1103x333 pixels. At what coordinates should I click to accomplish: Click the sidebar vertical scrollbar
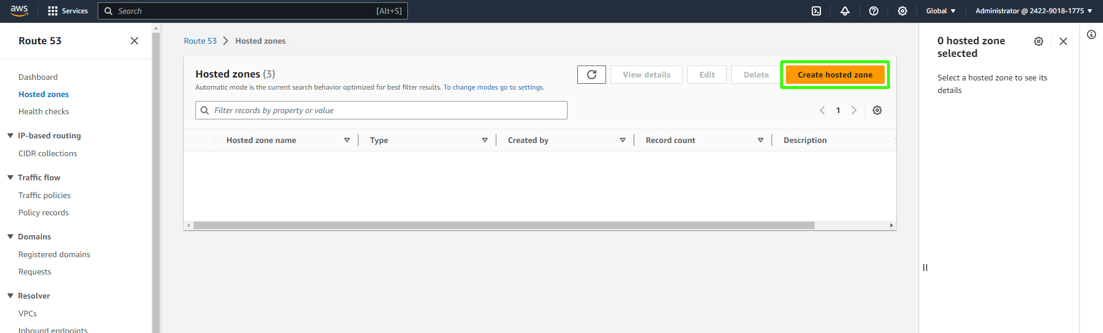(x=156, y=183)
